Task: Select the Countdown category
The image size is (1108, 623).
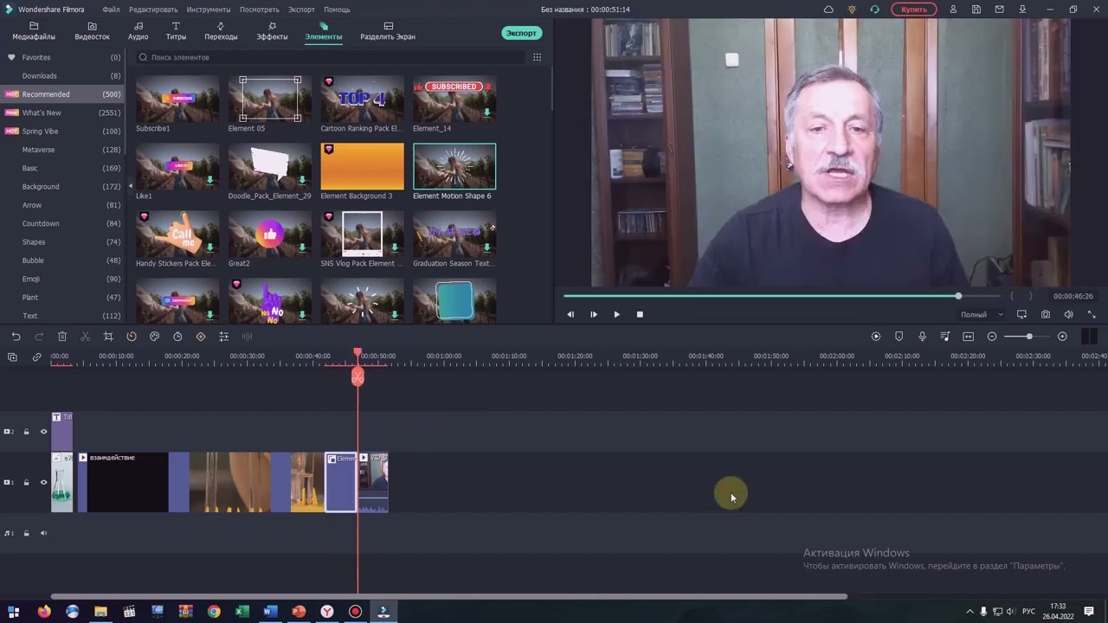Action: pyautogui.click(x=62, y=223)
